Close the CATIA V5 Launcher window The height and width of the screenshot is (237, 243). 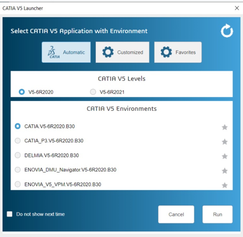(x=237, y=8)
